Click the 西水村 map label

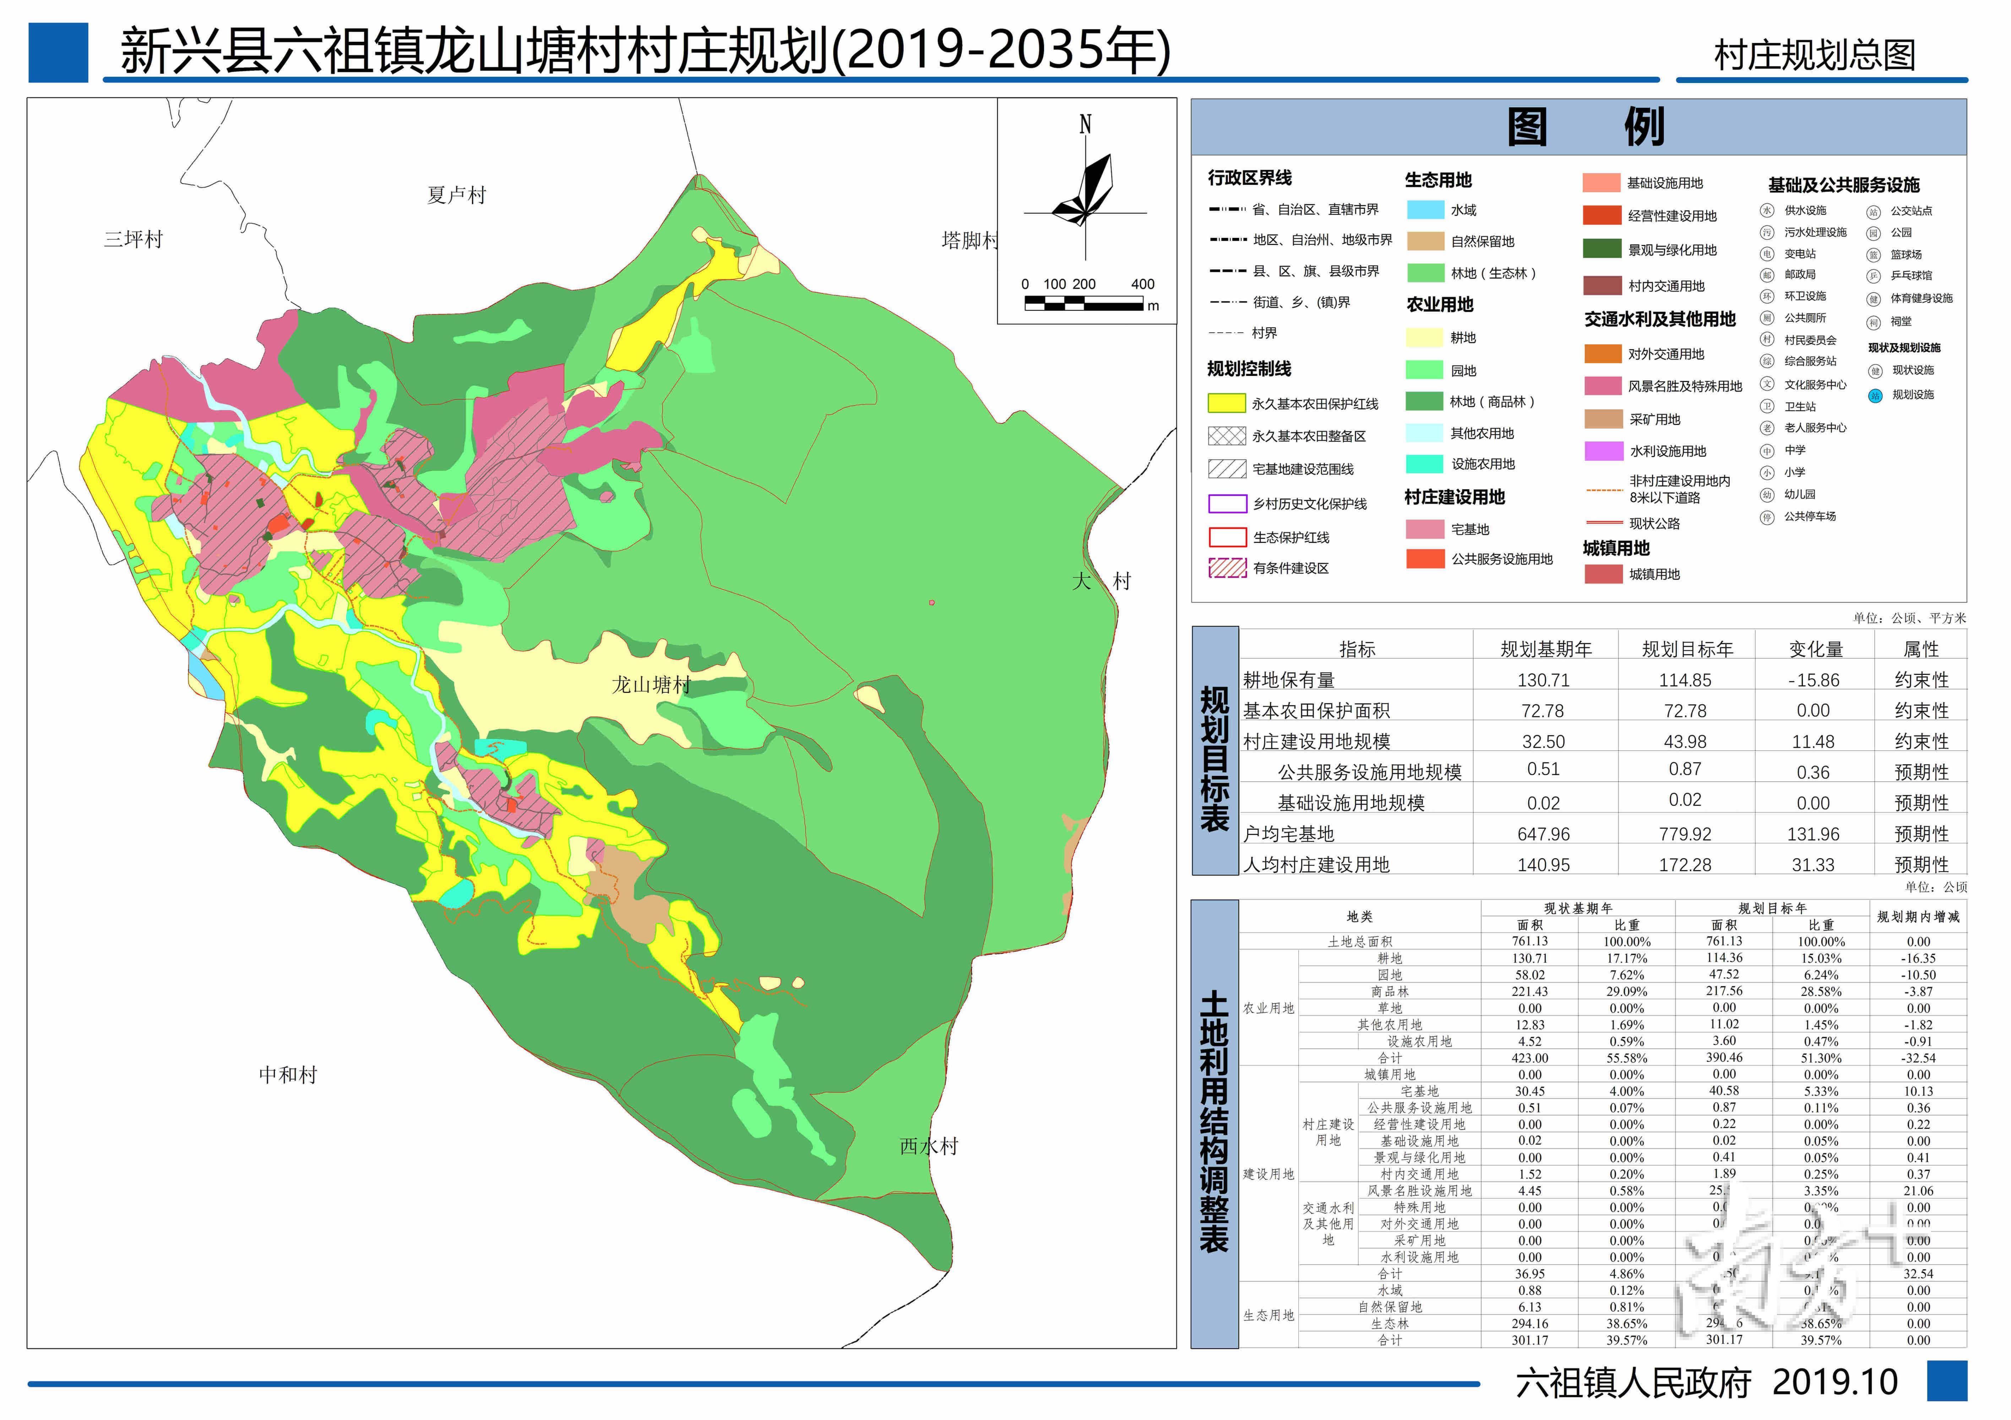point(929,1146)
